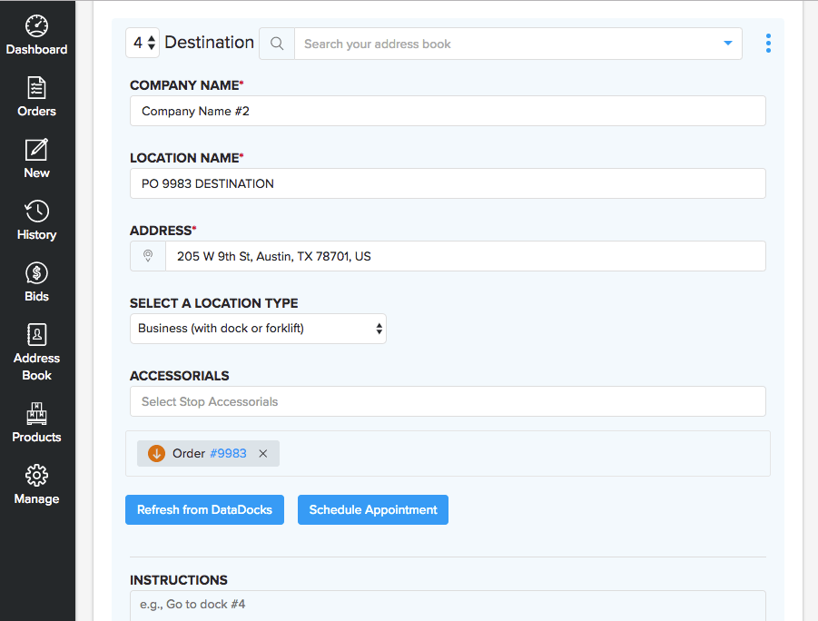Open the Address Book icon
Image resolution: width=818 pixels, height=621 pixels.
pos(36,334)
